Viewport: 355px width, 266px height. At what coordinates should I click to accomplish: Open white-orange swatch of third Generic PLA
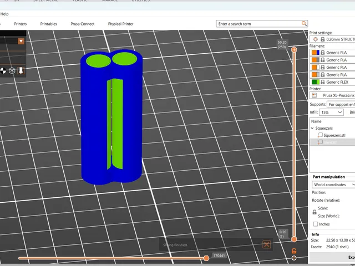point(316,67)
